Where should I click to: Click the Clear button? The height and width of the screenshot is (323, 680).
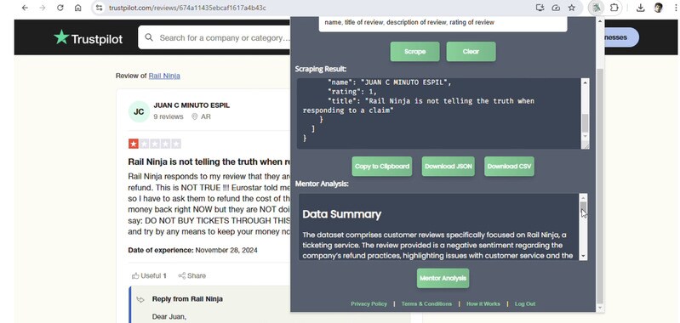471,52
